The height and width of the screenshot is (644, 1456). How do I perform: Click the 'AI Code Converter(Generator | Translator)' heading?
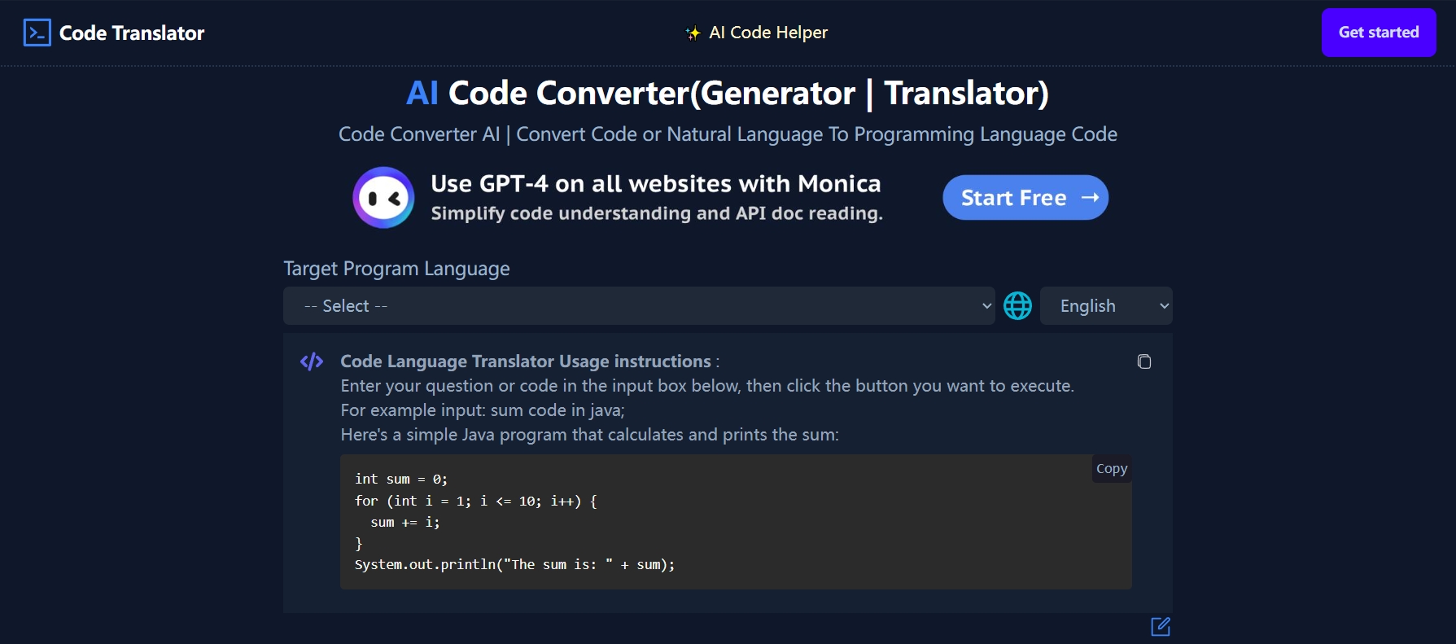click(728, 94)
